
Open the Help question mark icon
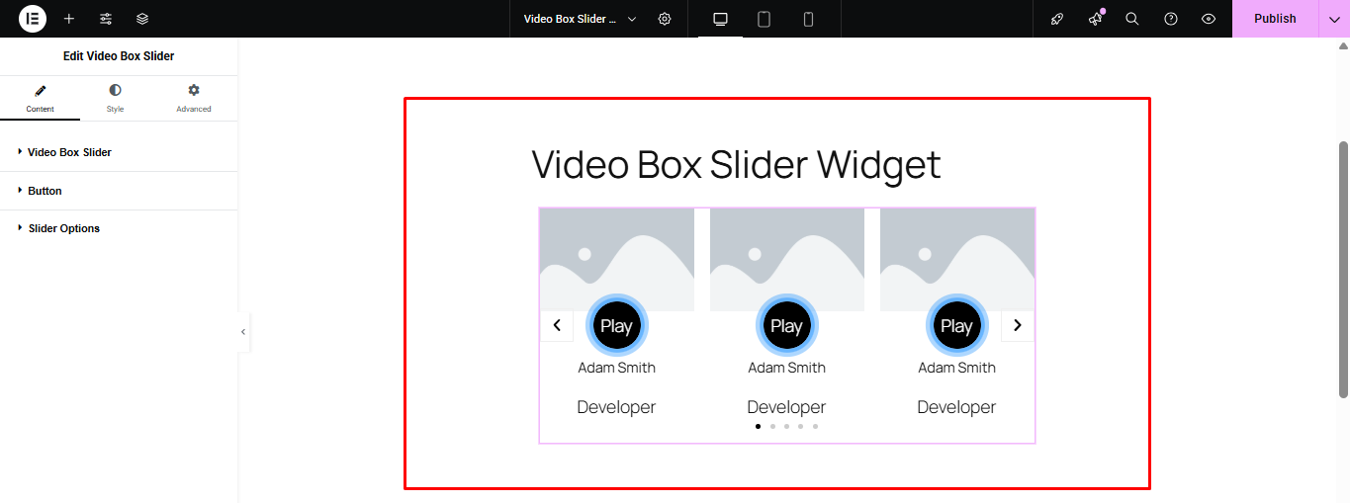pyautogui.click(x=1171, y=19)
